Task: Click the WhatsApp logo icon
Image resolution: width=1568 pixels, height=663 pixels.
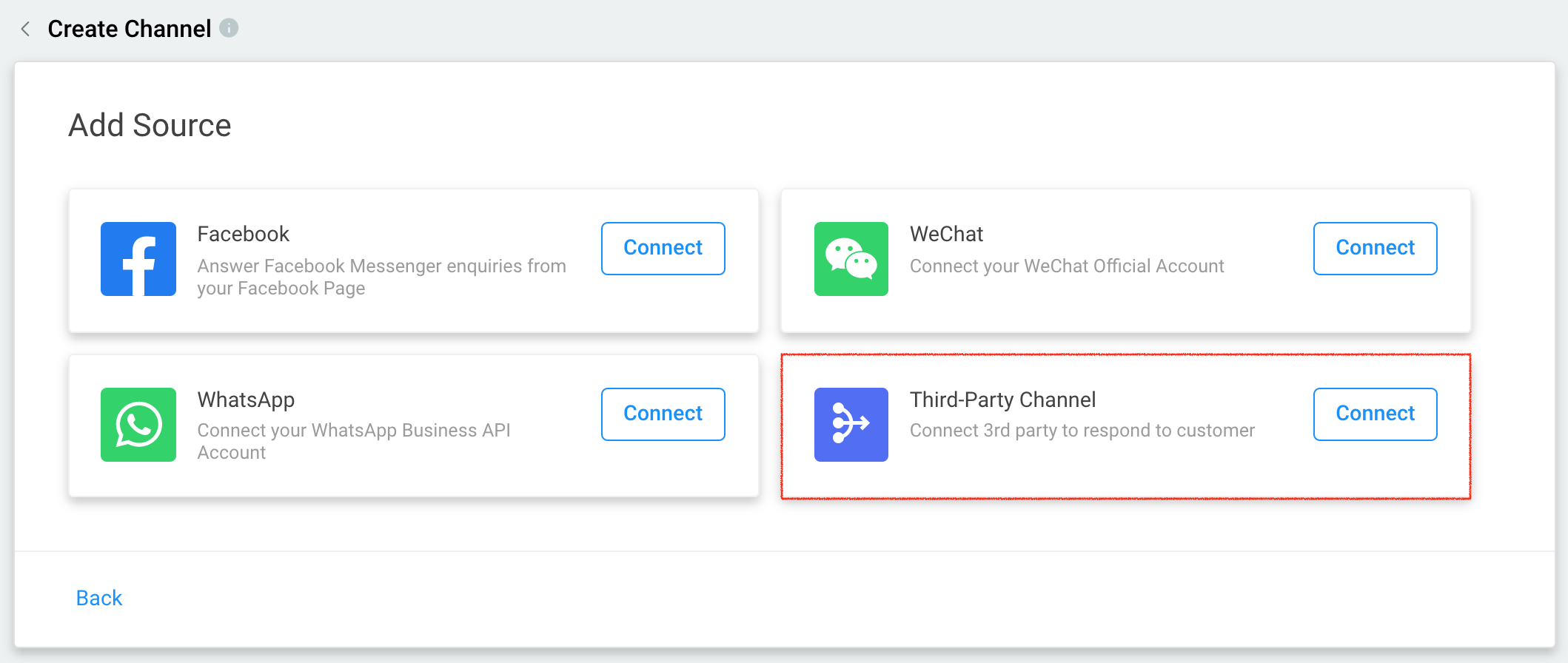Action: (x=138, y=425)
